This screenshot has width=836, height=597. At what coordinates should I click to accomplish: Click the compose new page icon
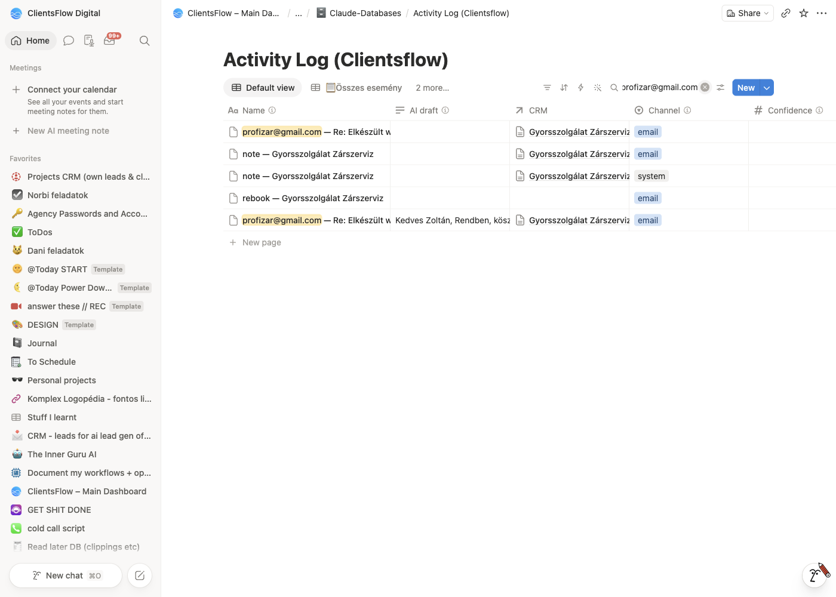(140, 576)
